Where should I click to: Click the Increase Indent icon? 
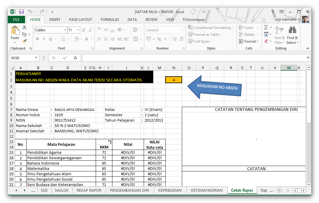[x=126, y=39]
